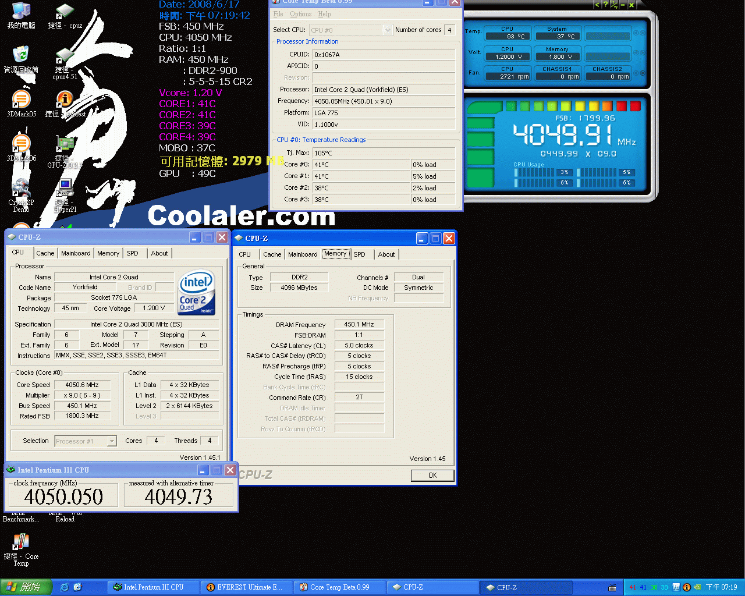The image size is (745, 596).
Task: Select Mainboard tab in right CPU-Z window
Action: (303, 254)
